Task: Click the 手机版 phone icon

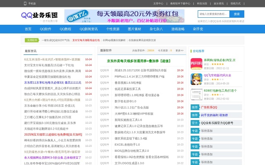Action: click(26, 3)
